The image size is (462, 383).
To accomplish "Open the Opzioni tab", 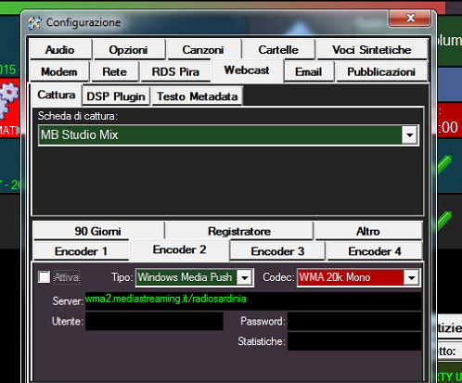I will 129,49.
